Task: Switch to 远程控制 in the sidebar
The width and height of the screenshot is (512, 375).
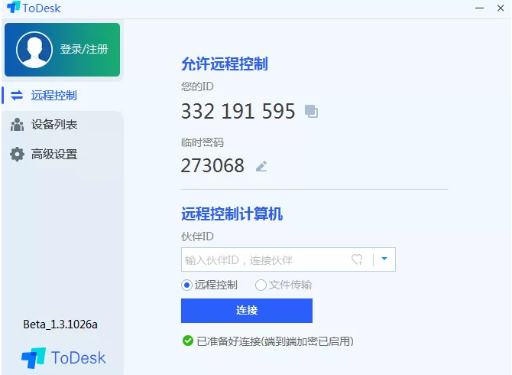Action: tap(53, 96)
